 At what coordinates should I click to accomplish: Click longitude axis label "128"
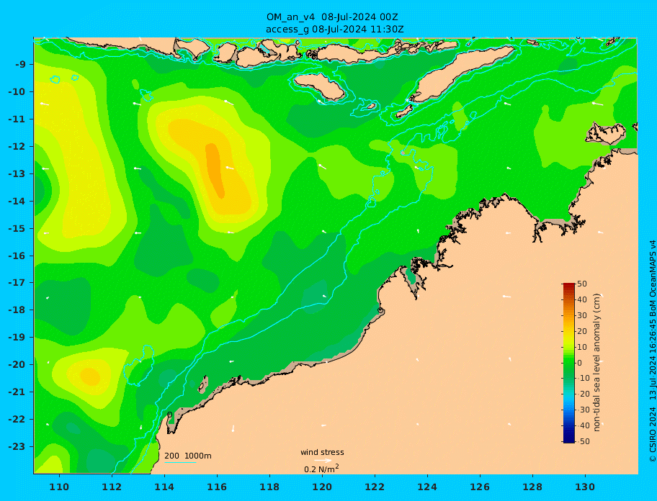coord(532,487)
